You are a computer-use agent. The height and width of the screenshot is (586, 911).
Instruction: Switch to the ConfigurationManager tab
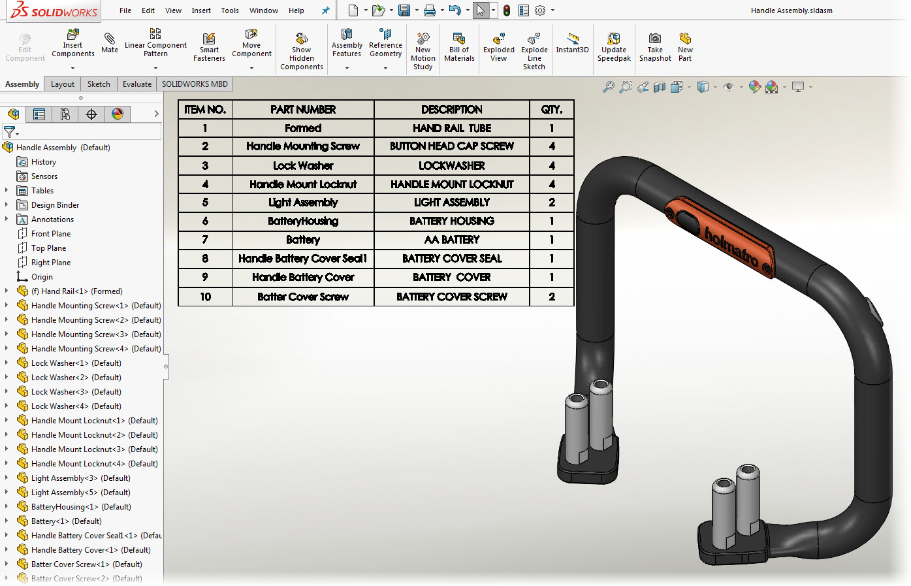(x=65, y=114)
